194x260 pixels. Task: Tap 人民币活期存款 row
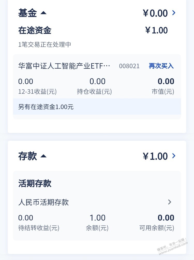(x=43, y=202)
